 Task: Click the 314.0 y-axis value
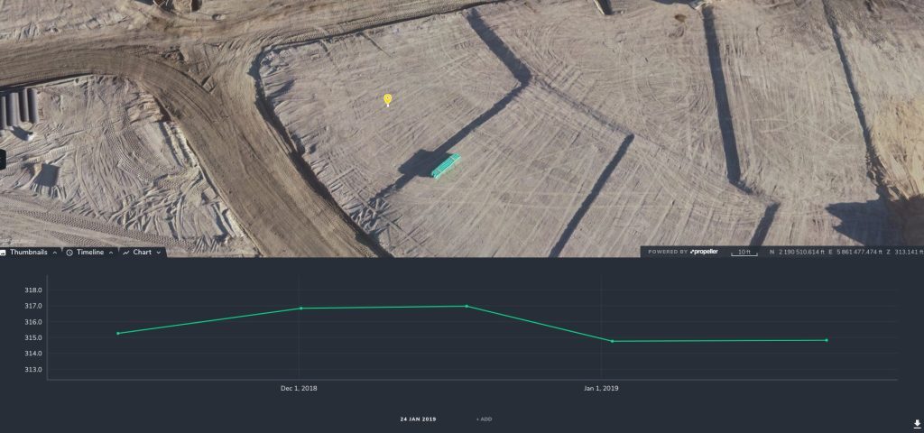pyautogui.click(x=33, y=354)
